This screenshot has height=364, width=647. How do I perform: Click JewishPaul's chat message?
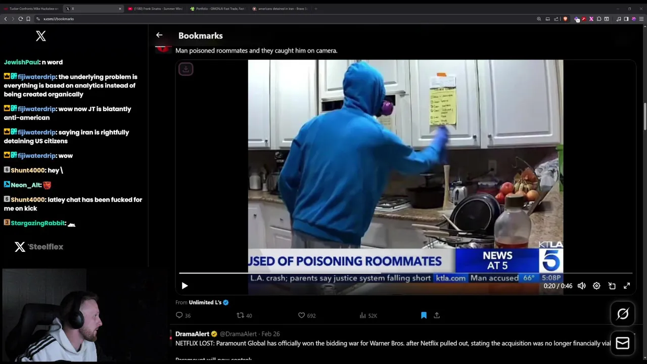click(x=33, y=62)
